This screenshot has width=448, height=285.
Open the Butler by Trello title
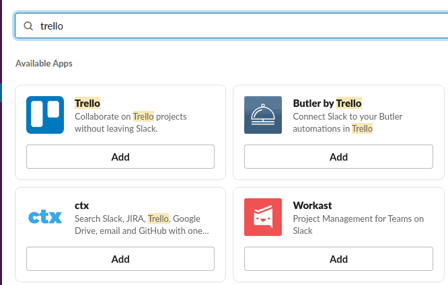(x=327, y=103)
